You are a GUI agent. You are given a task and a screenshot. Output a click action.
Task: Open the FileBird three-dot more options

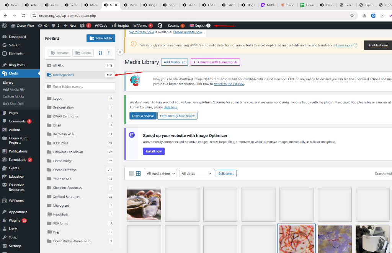point(109,53)
